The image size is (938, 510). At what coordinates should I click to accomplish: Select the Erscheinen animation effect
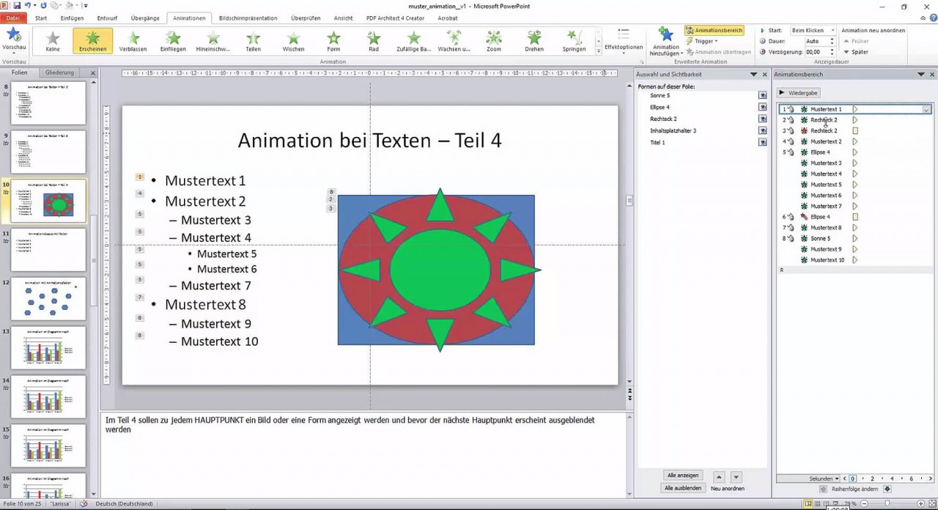click(92, 40)
